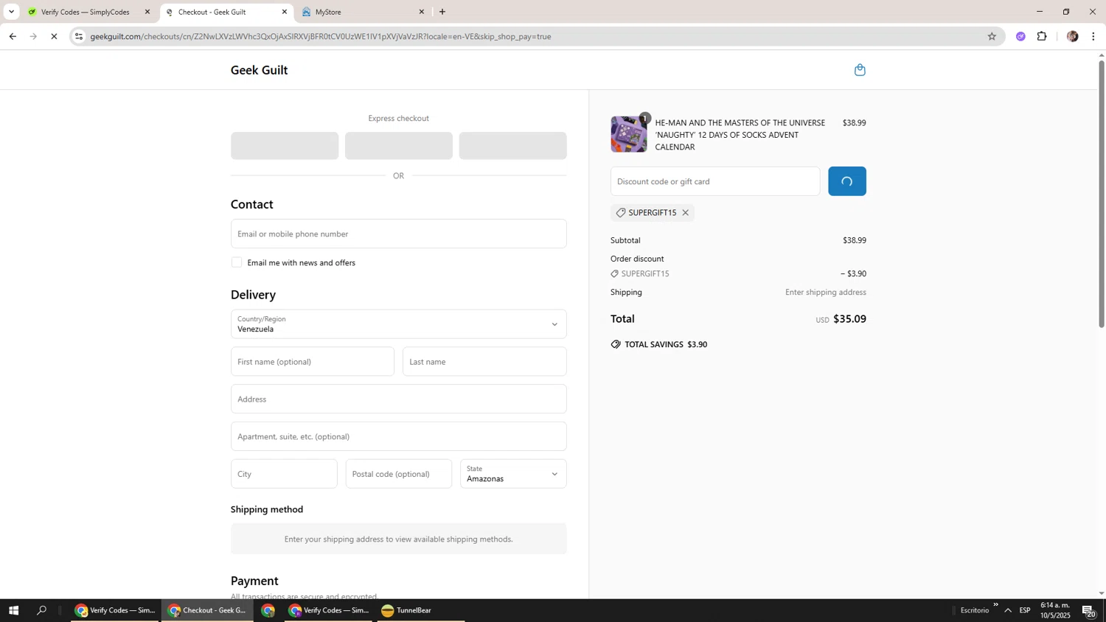The height and width of the screenshot is (622, 1106).
Task: Open the Extensions puzzle icon
Action: click(1042, 36)
